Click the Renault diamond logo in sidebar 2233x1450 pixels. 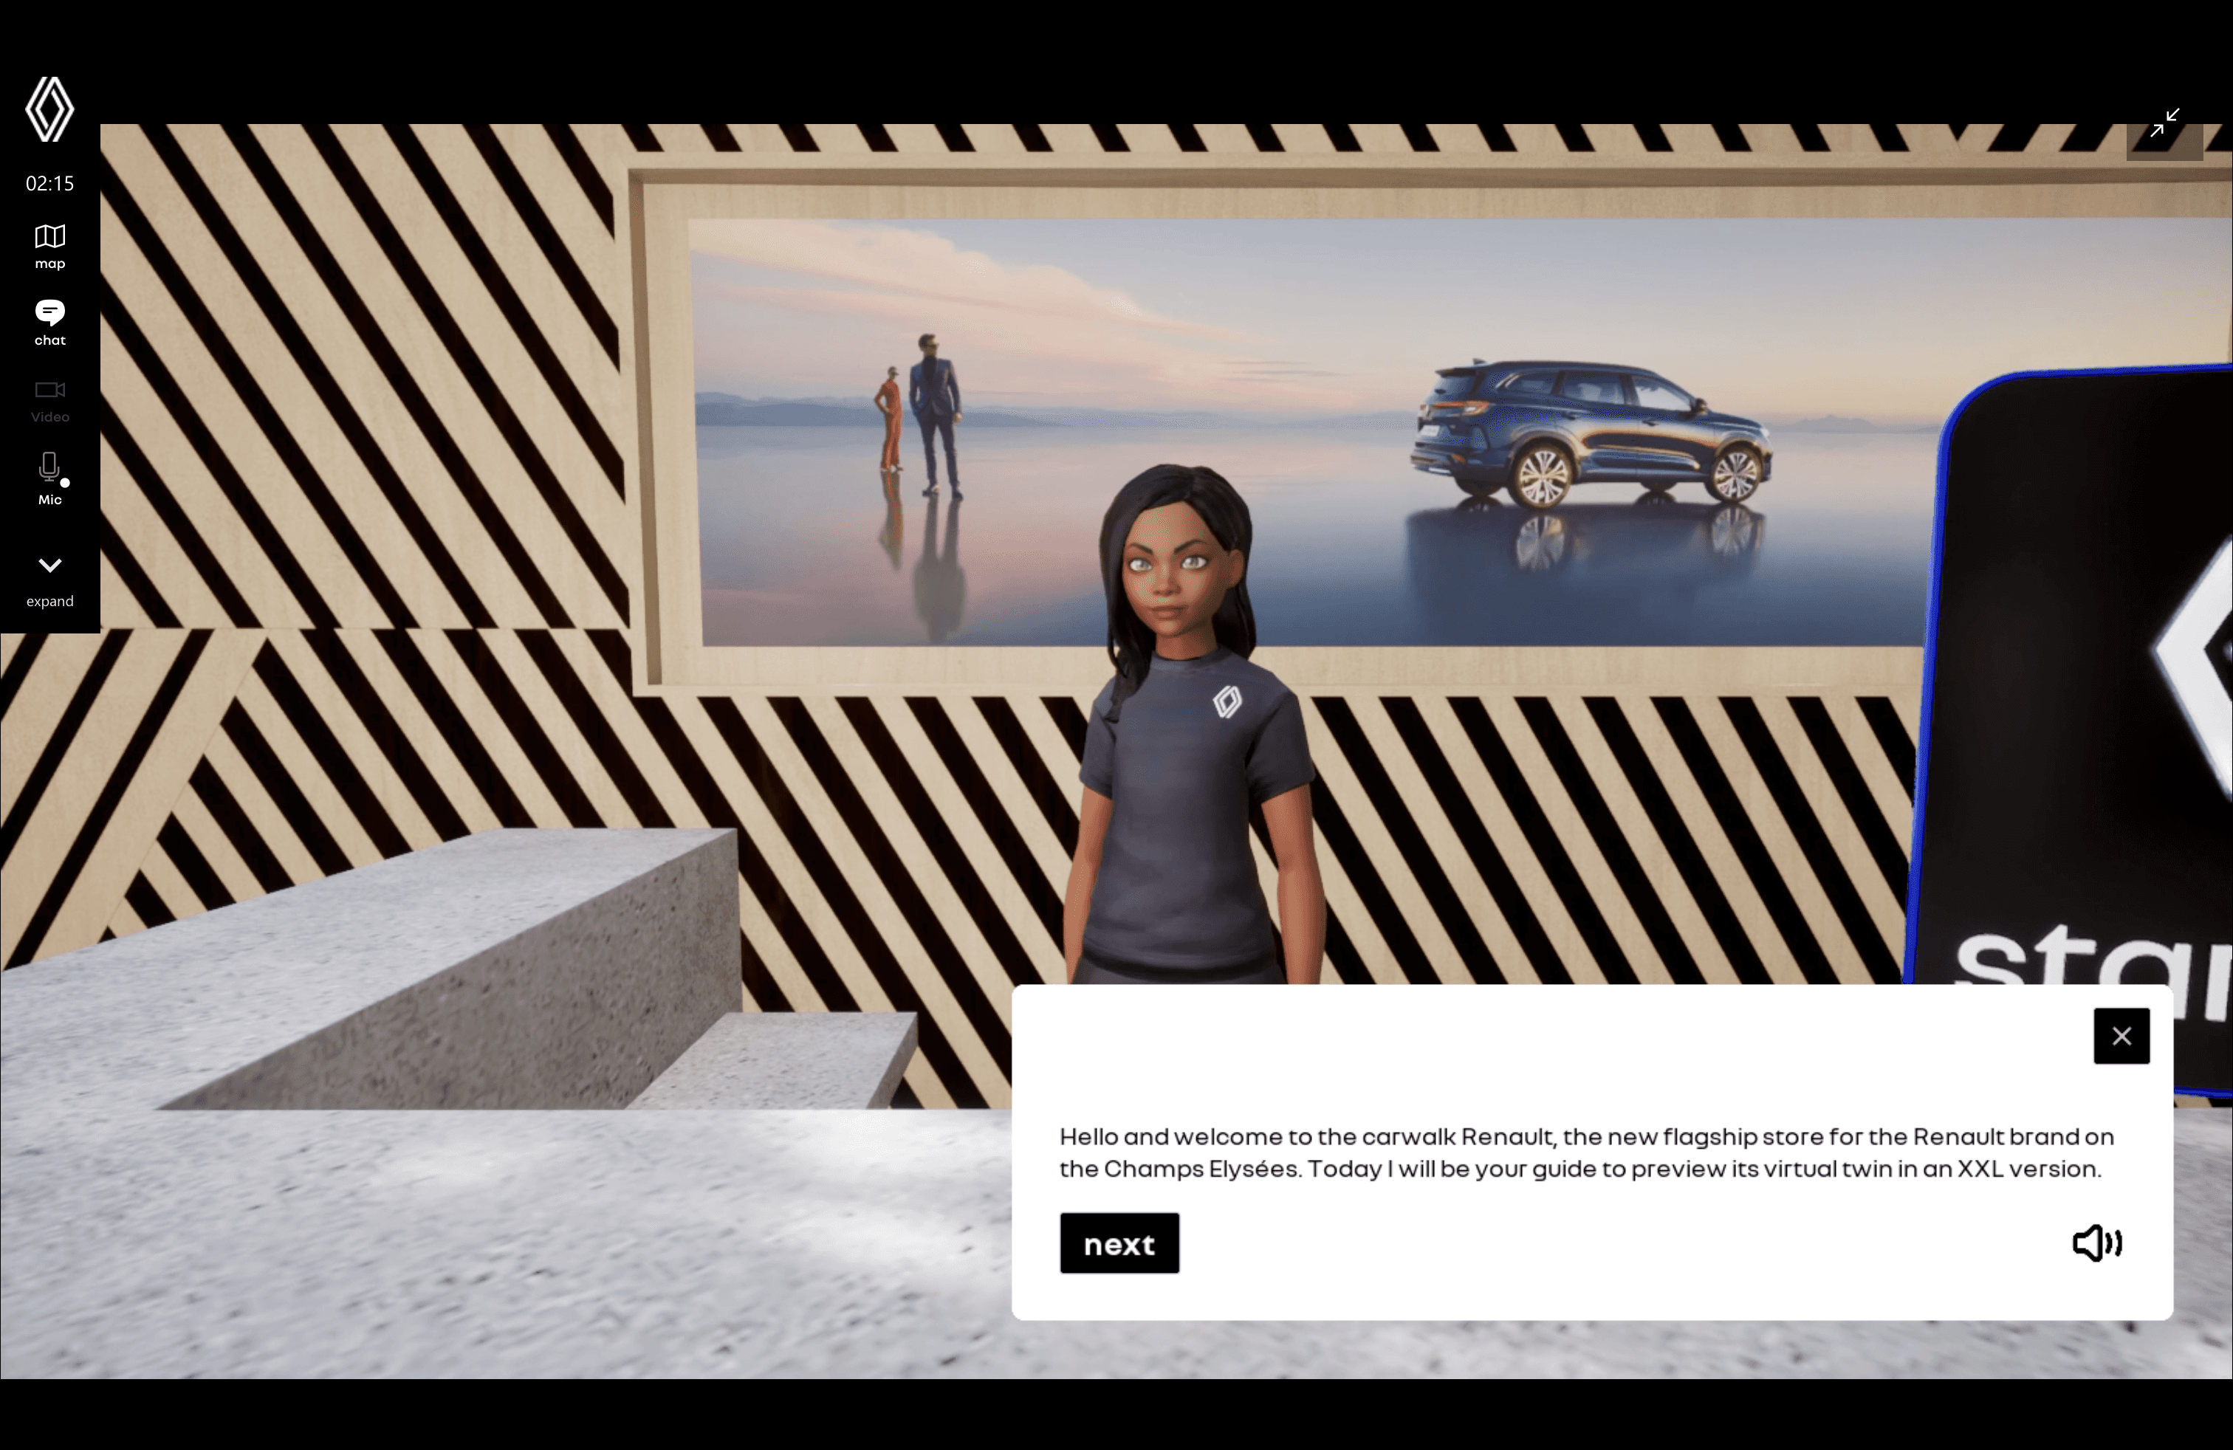click(x=49, y=110)
